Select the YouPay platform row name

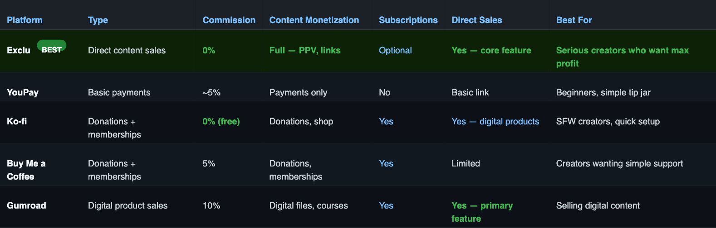[x=23, y=92]
